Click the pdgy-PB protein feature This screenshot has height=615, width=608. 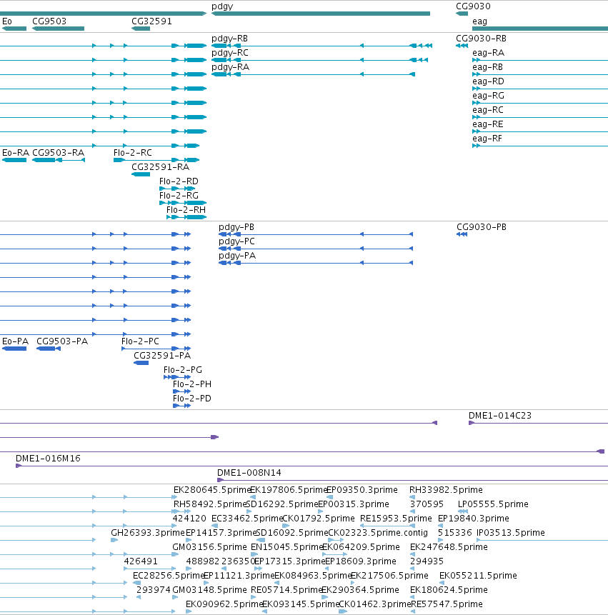pos(316,234)
